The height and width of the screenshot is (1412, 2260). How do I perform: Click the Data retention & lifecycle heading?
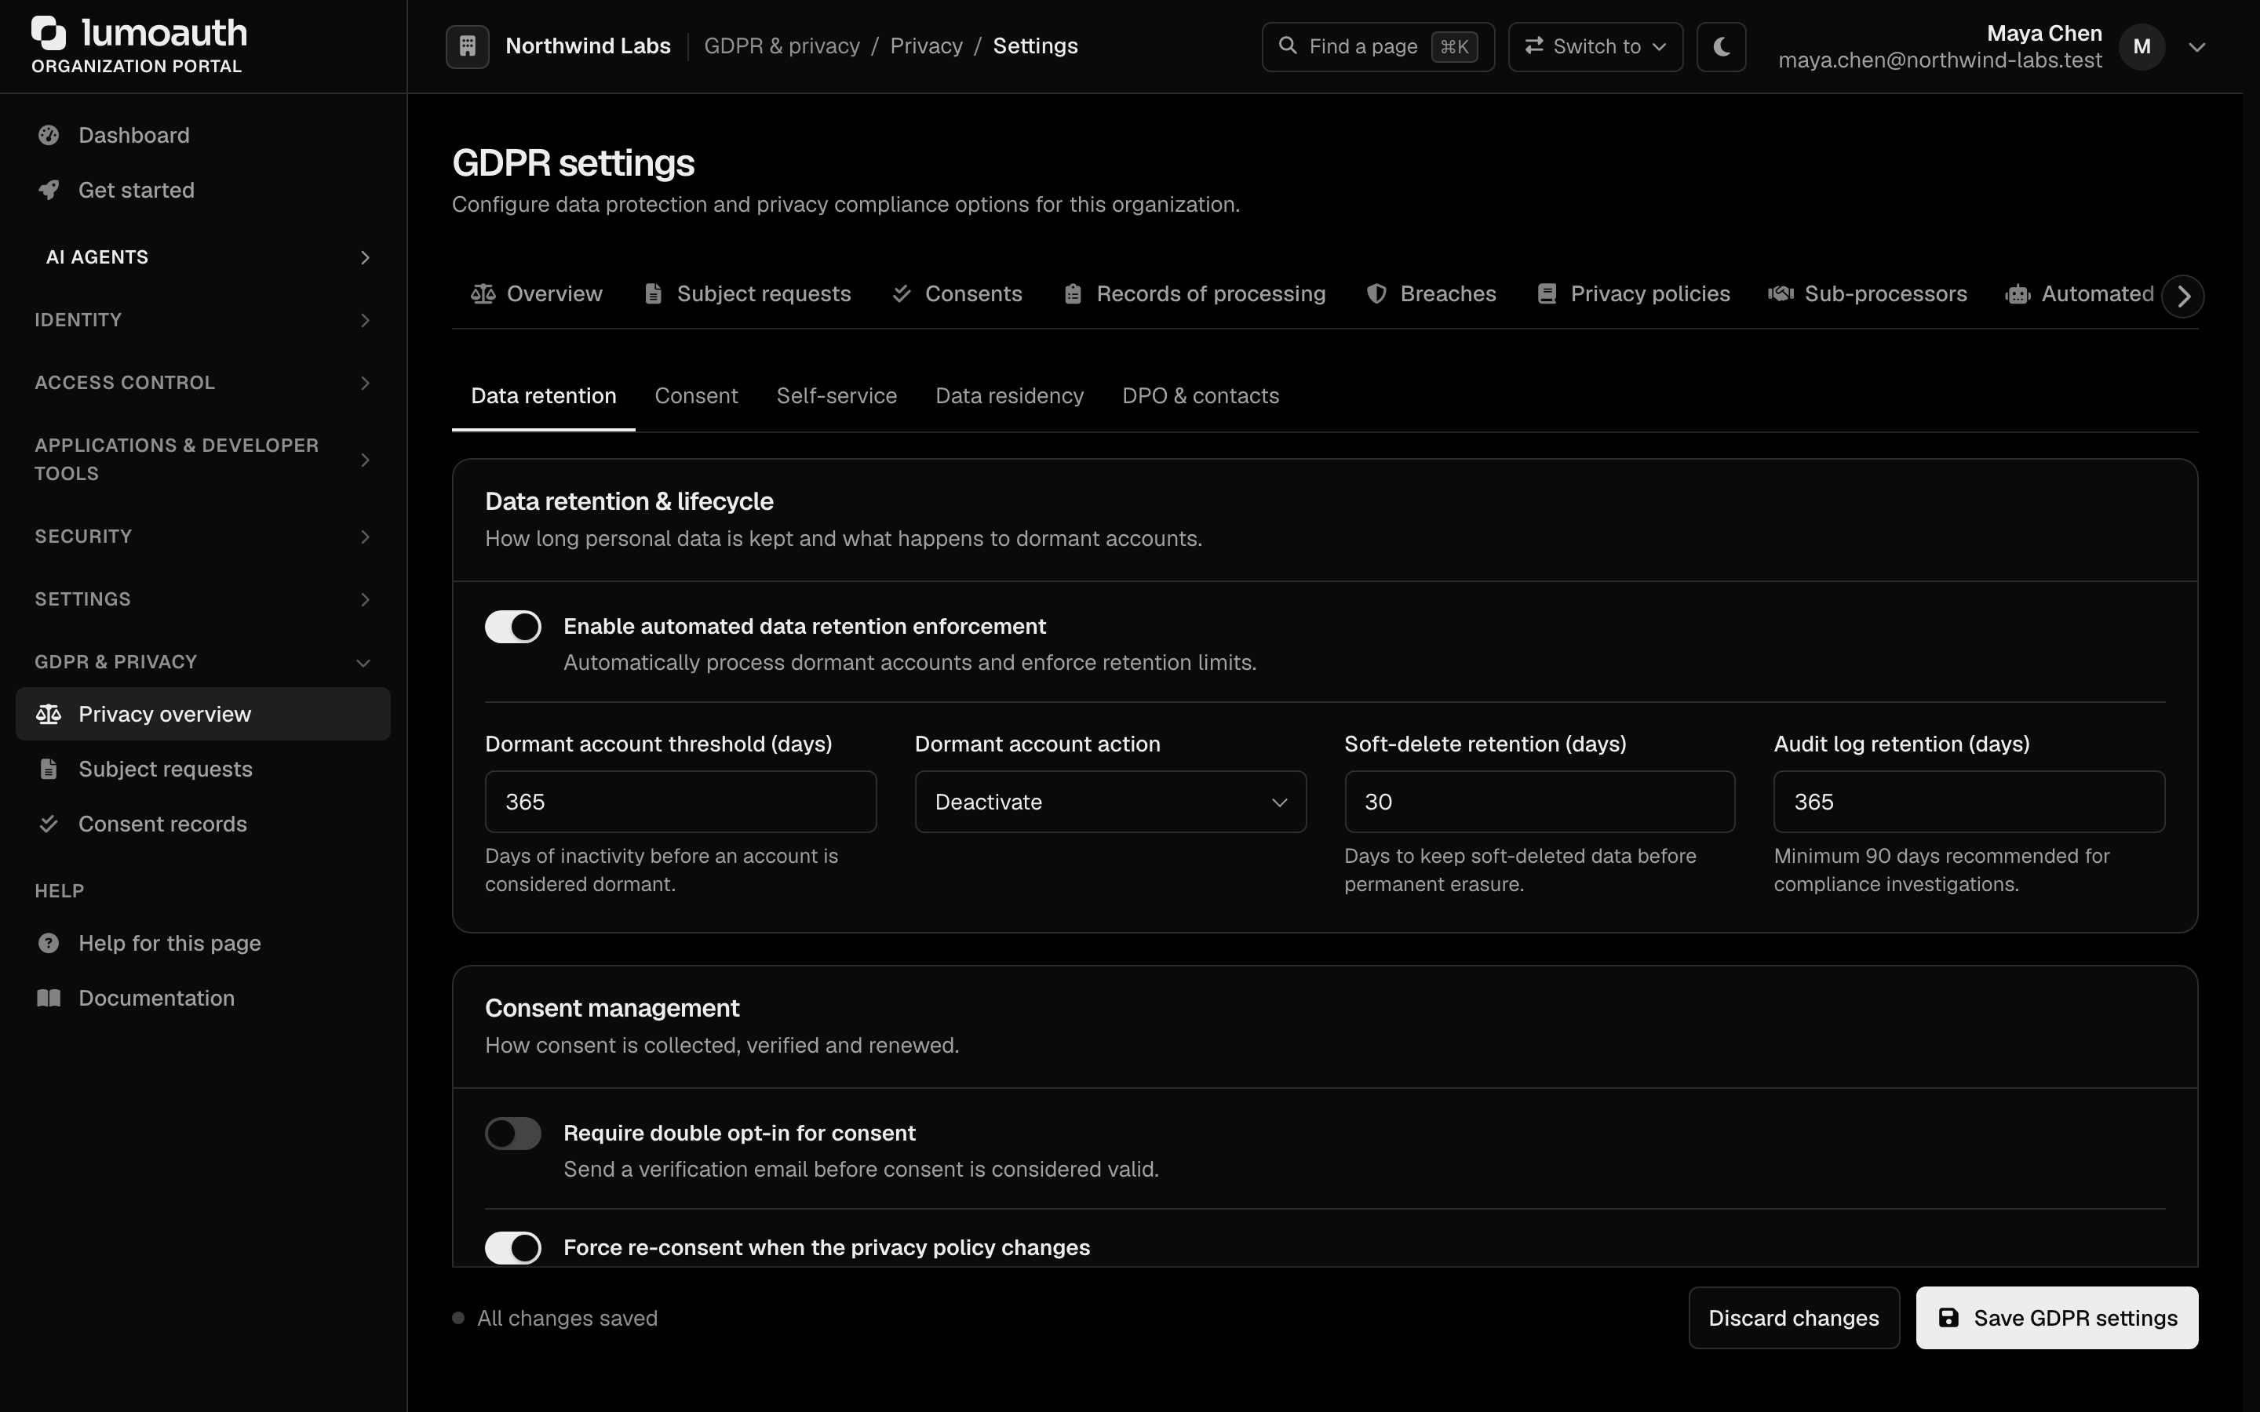coord(629,501)
